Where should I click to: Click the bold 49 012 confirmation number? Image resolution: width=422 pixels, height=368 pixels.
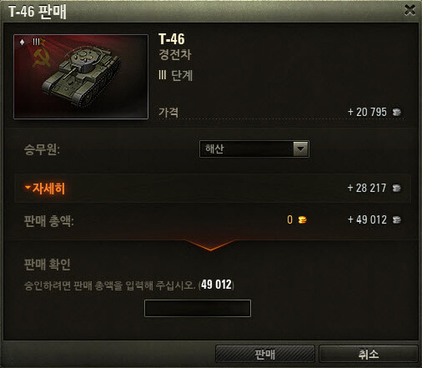pos(216,285)
